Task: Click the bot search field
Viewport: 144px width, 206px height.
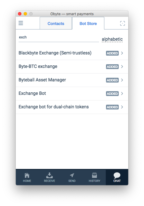Action: [x=59, y=37]
